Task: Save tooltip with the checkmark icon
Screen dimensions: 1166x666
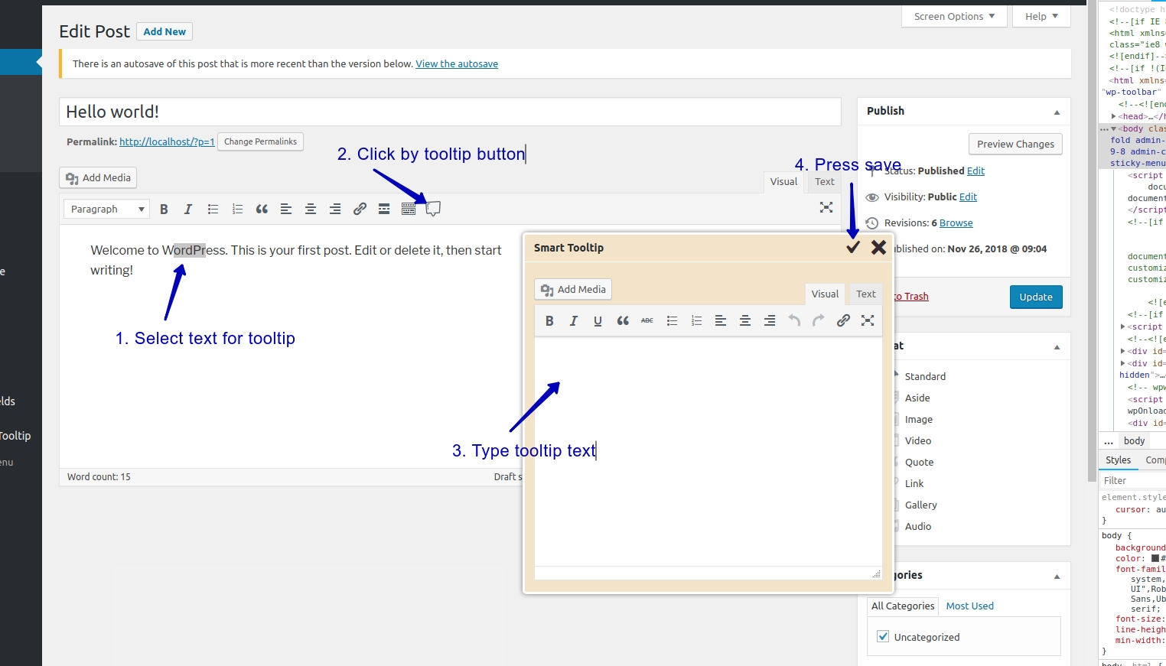Action: [x=853, y=247]
